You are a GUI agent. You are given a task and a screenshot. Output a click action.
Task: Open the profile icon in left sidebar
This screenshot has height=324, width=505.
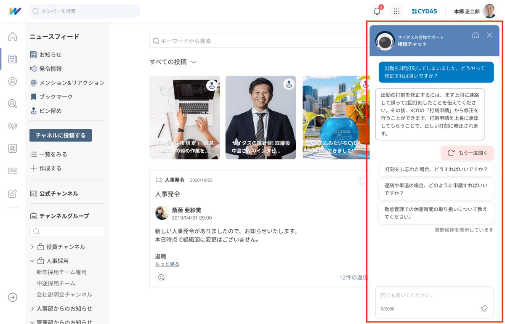click(x=12, y=81)
